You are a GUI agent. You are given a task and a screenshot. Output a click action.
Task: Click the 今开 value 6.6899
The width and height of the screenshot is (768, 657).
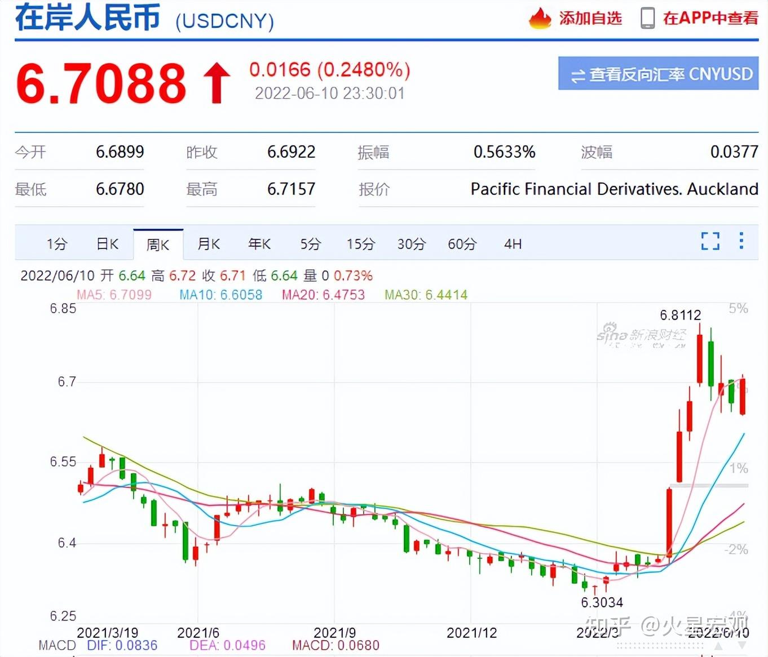point(120,152)
